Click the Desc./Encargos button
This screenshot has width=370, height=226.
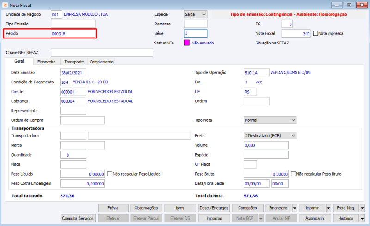pos(214,208)
